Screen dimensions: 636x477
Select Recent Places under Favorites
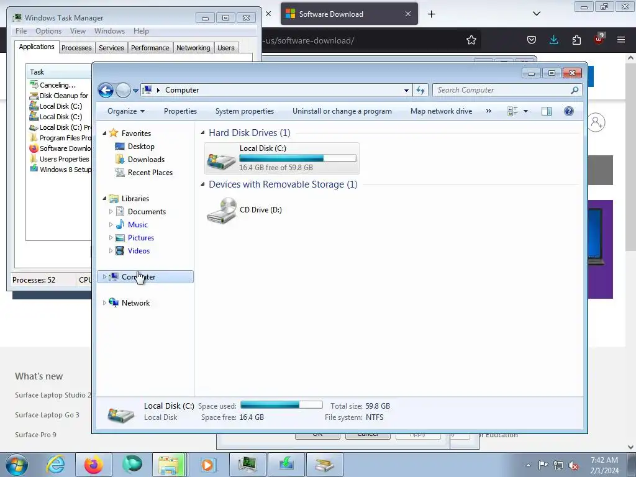pyautogui.click(x=150, y=173)
